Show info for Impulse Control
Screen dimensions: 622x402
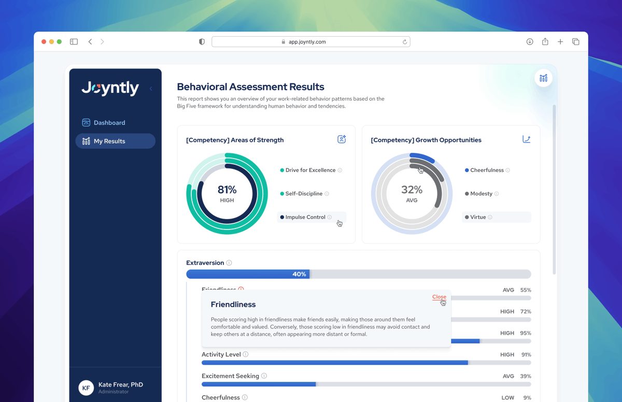[x=330, y=218]
